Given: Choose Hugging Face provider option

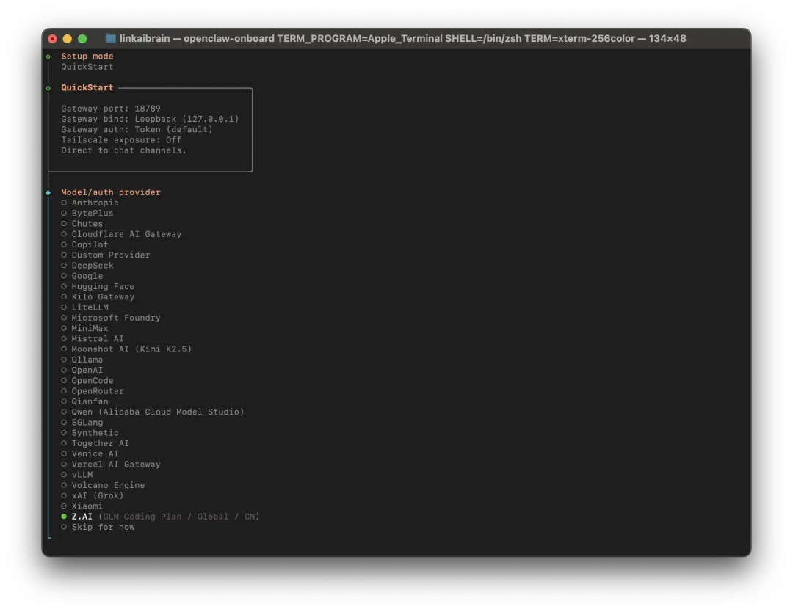Looking at the screenshot, I should [98, 286].
